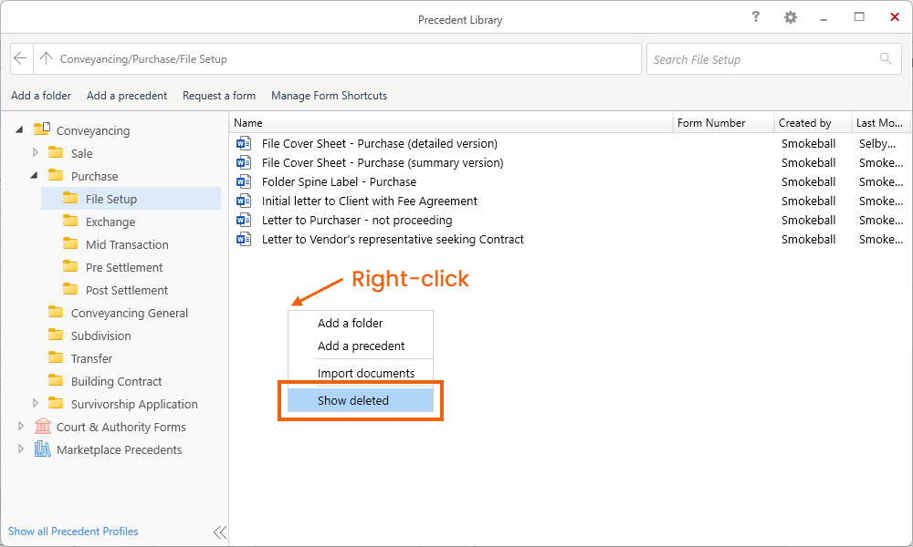Click the help question mark icon

click(756, 17)
